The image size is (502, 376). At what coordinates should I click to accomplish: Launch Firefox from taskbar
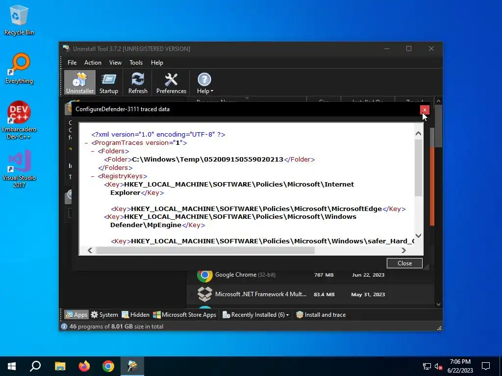pyautogui.click(x=84, y=366)
